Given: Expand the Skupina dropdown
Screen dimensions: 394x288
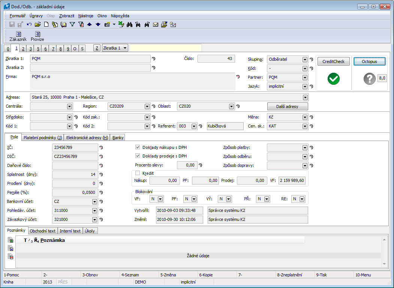Looking at the screenshot, I should coord(305,59).
